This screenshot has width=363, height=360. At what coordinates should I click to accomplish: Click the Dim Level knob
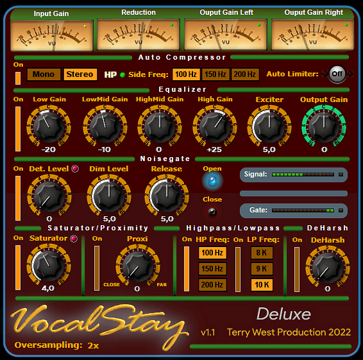(109, 196)
